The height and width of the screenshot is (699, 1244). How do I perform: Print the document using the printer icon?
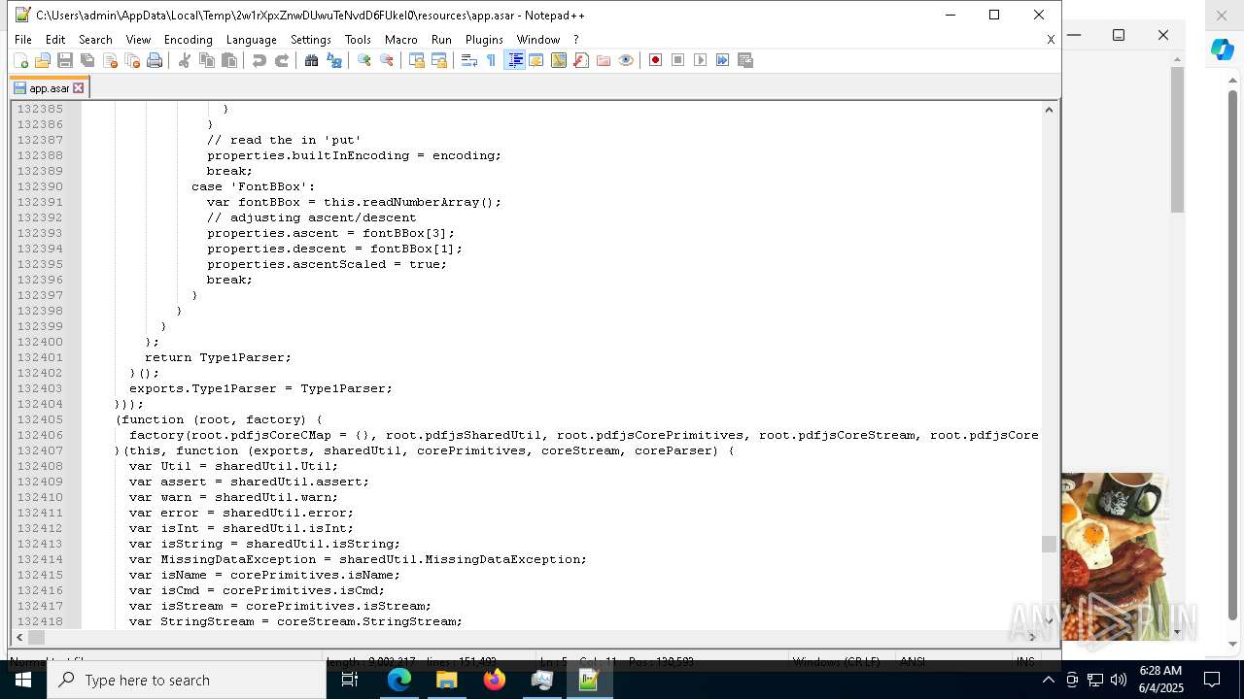pyautogui.click(x=155, y=60)
